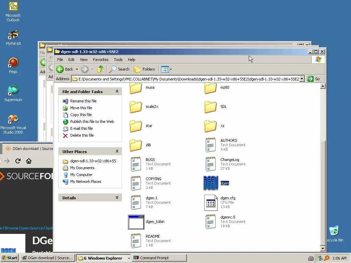Select the BUGS text document
Screen dimensions: 351x263
[x=136, y=164]
